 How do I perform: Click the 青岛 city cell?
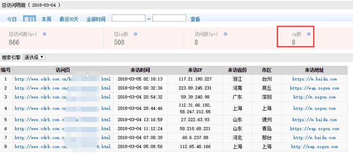point(267,129)
